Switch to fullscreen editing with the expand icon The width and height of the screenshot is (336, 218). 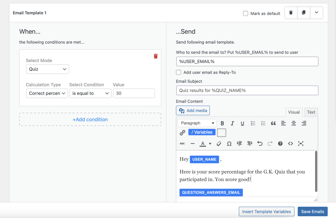pyautogui.click(x=300, y=144)
